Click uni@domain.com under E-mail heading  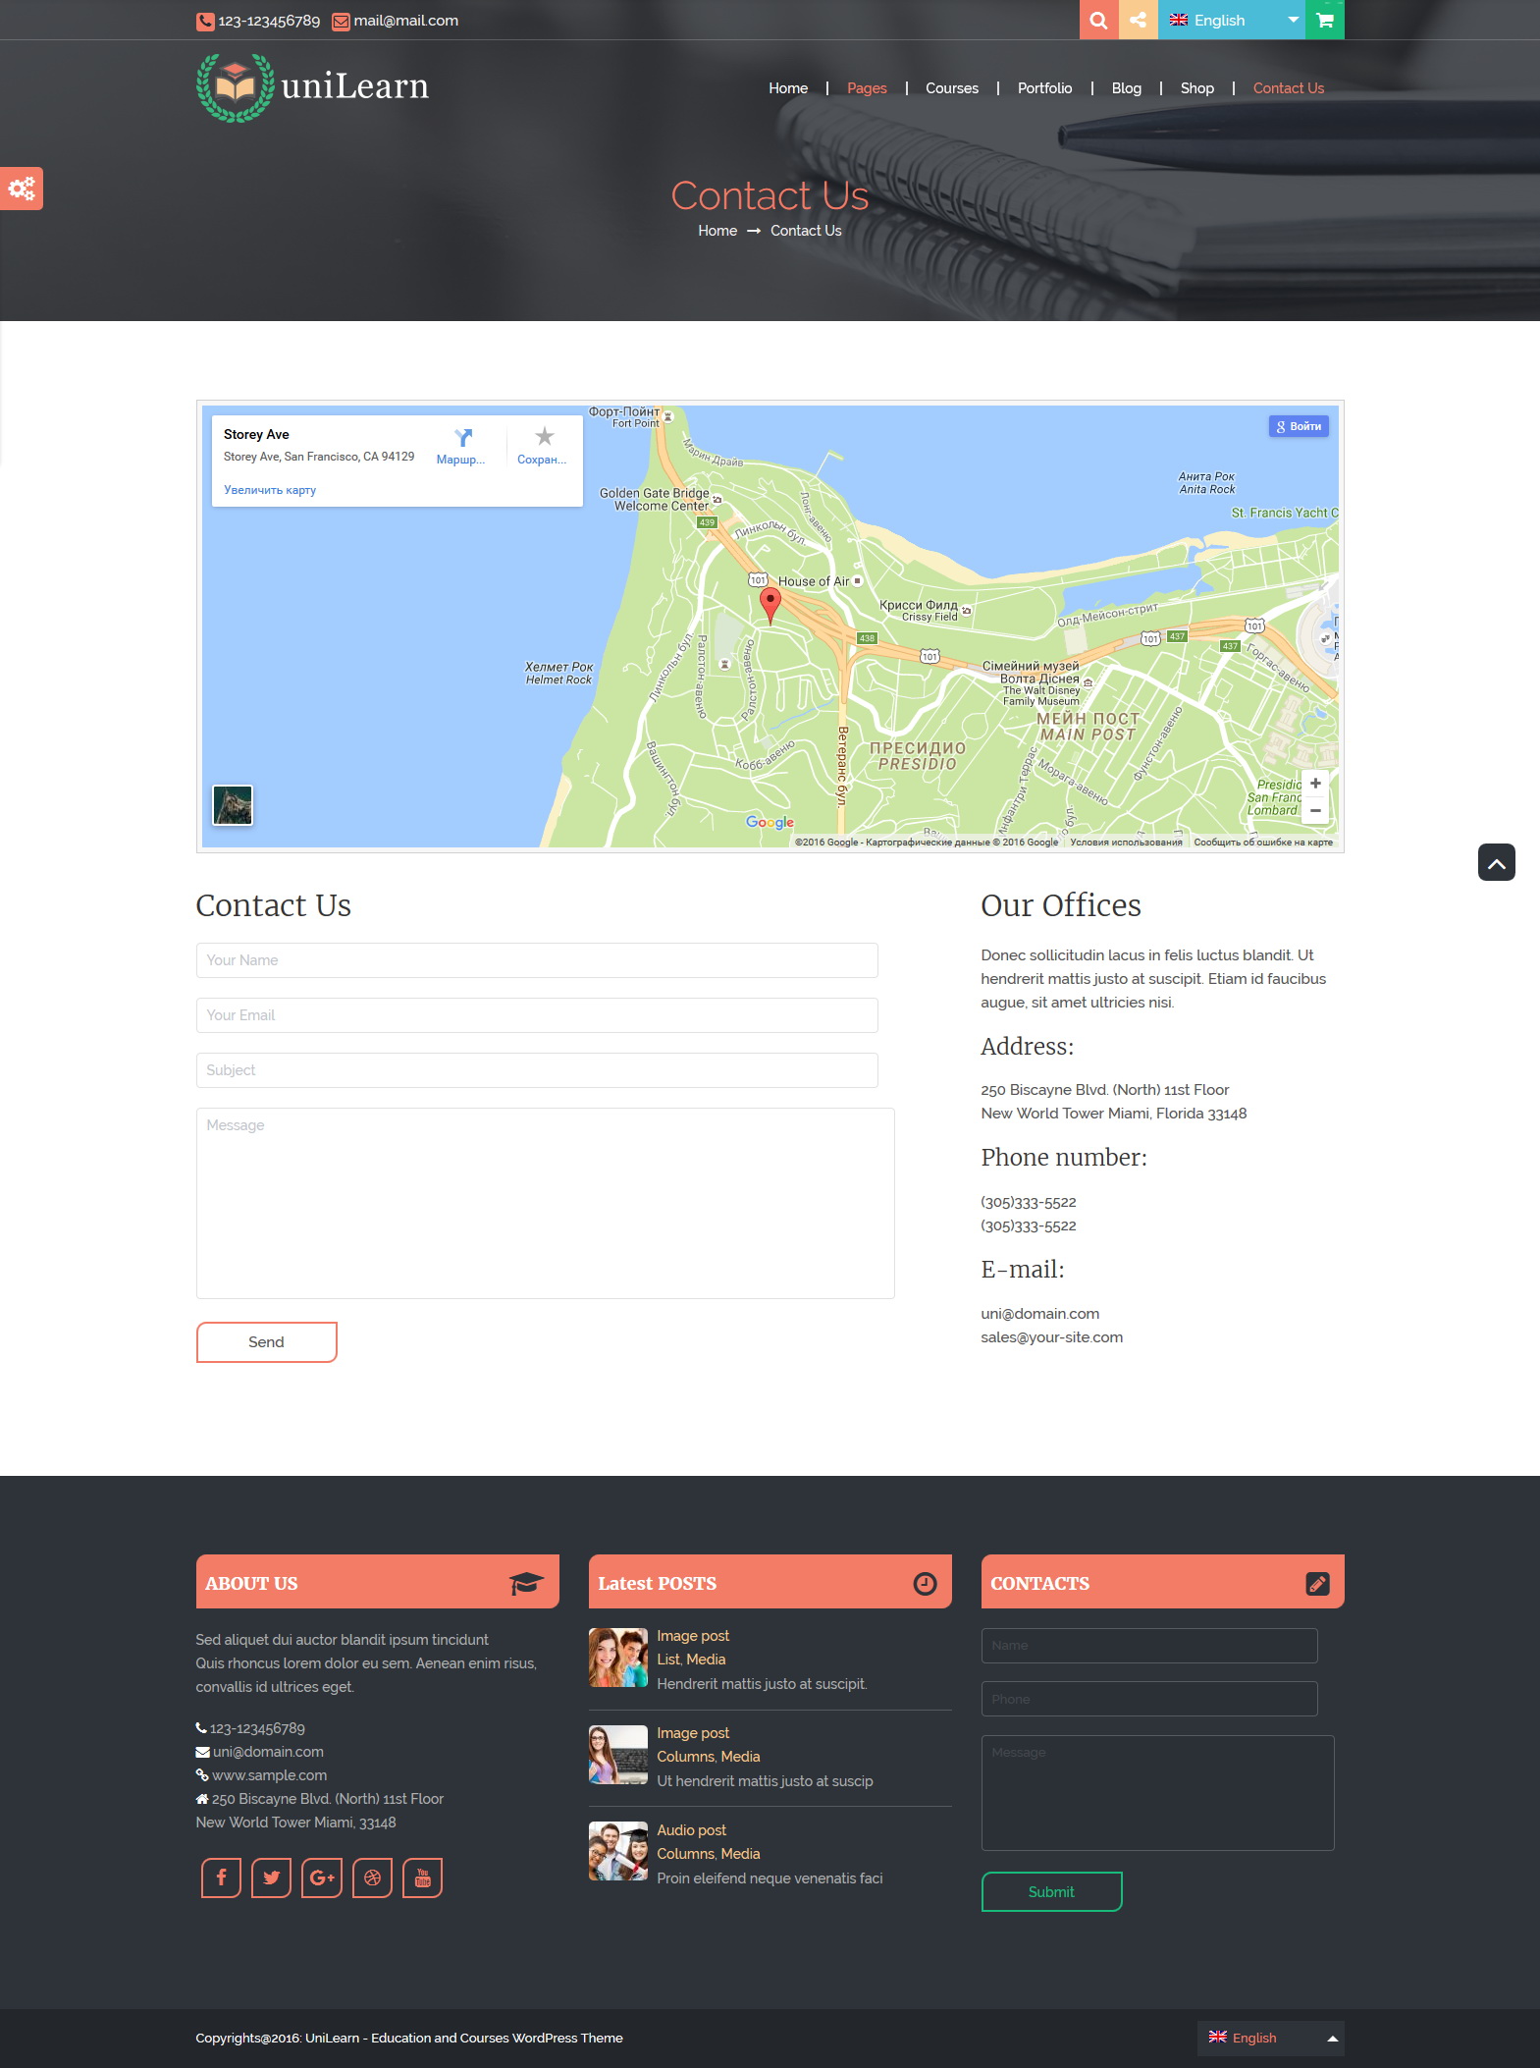[1039, 1313]
